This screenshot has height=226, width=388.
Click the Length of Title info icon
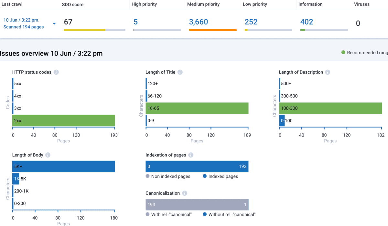(180, 72)
